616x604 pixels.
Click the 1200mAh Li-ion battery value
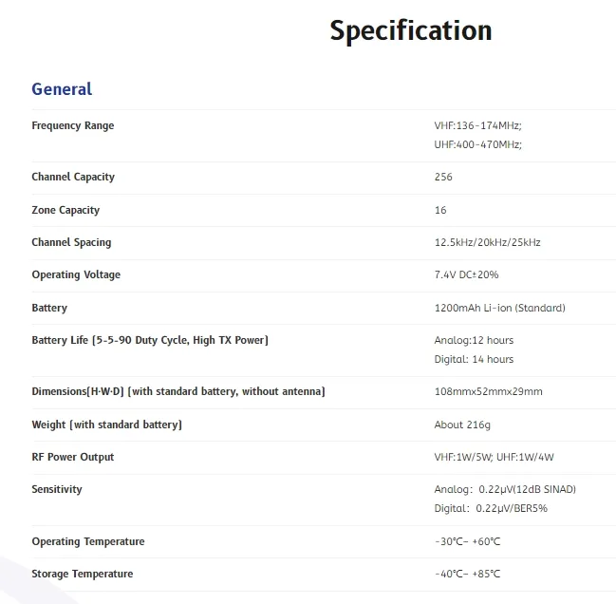coord(499,308)
